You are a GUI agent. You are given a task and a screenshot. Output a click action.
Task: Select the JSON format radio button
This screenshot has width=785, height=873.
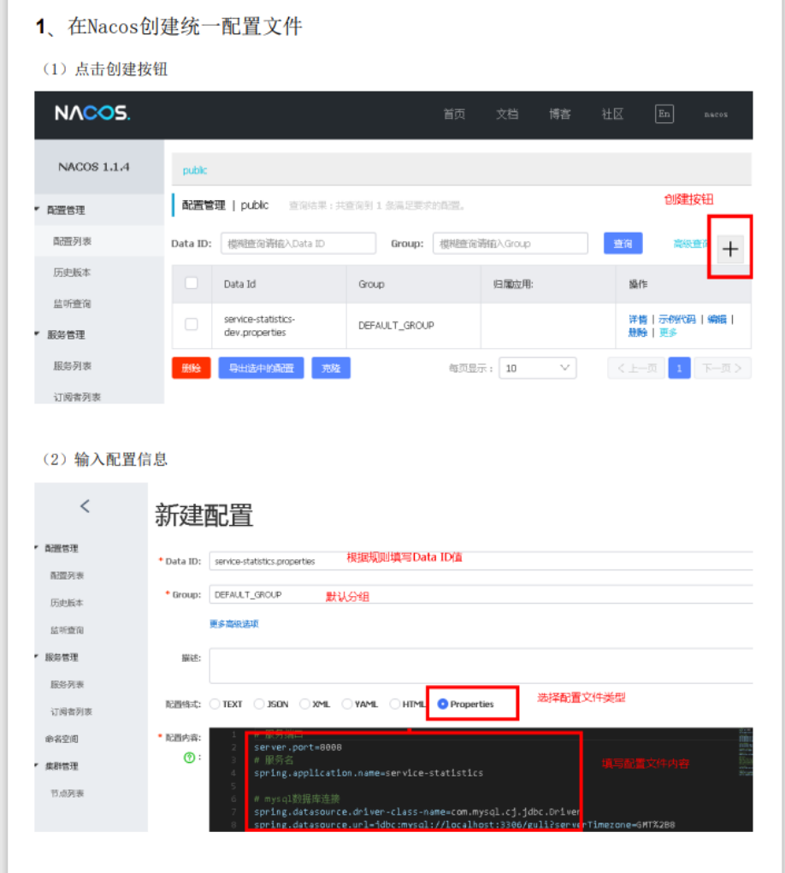click(259, 704)
